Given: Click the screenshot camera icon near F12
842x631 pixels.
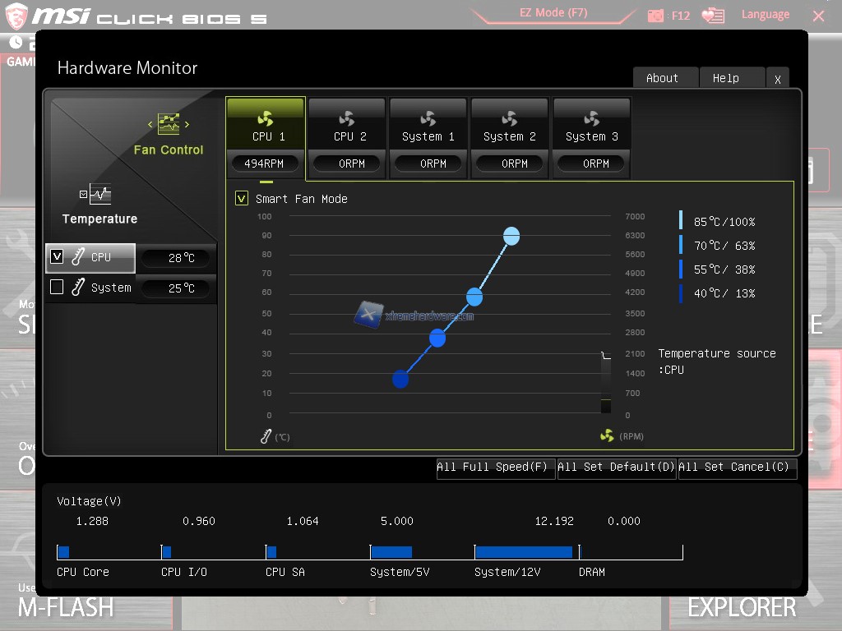Looking at the screenshot, I should tap(655, 16).
